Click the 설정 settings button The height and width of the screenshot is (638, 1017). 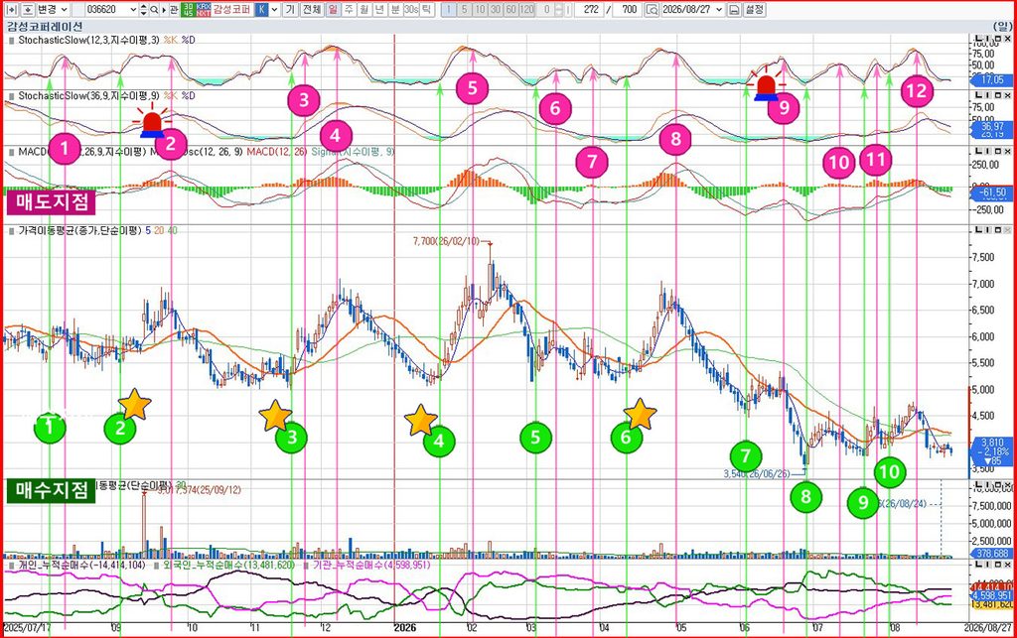[755, 10]
